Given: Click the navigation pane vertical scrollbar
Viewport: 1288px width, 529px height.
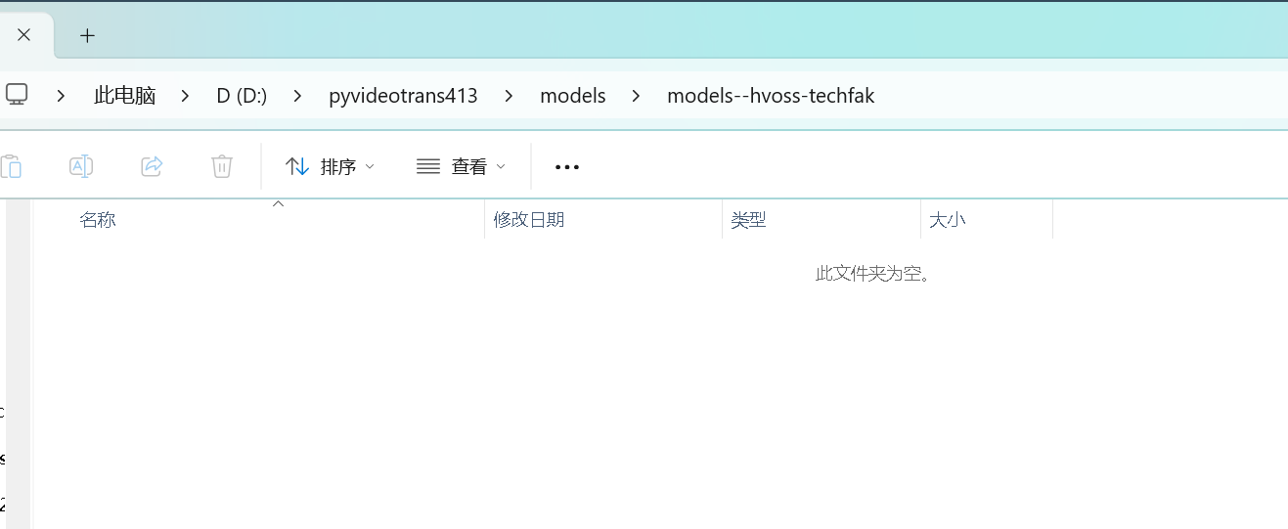Looking at the screenshot, I should [x=19, y=364].
